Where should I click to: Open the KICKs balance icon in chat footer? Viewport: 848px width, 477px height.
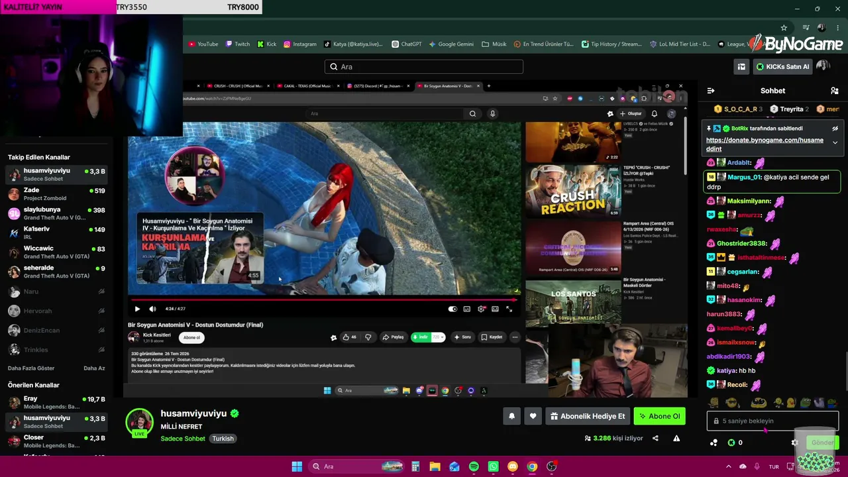pyautogui.click(x=731, y=443)
